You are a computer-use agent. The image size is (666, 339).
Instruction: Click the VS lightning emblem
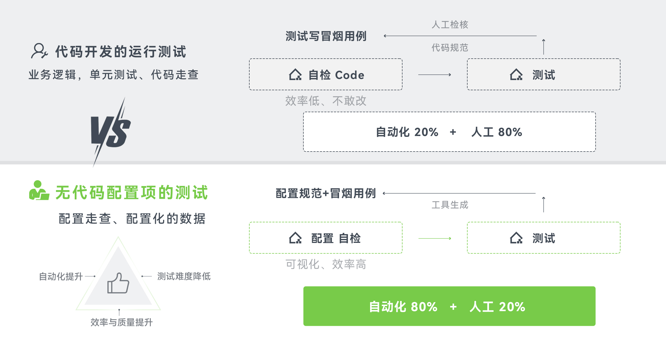pos(111,132)
